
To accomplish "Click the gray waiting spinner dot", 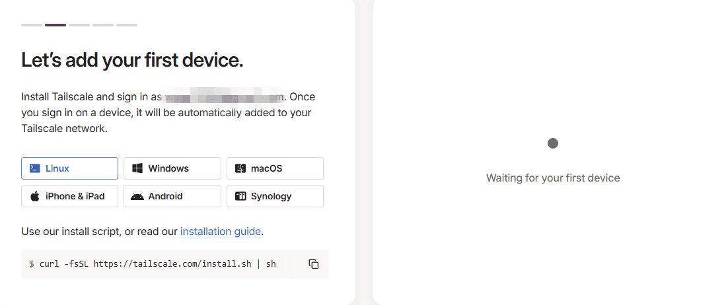I will tap(553, 143).
